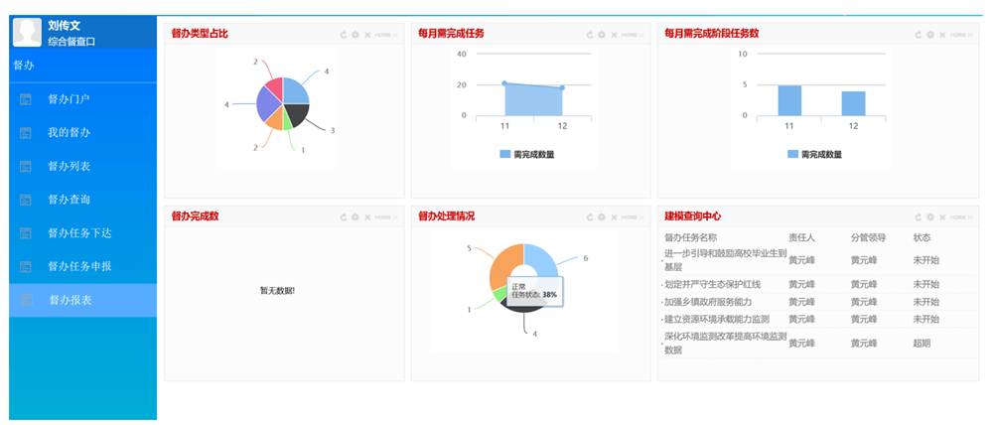Screen dimensions: 993x425
Task: Refresh the 督办类型占比 panel
Action: pyautogui.click(x=344, y=34)
